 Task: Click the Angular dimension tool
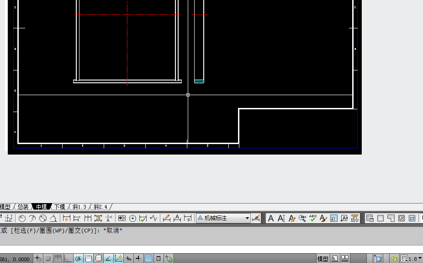coord(53,219)
